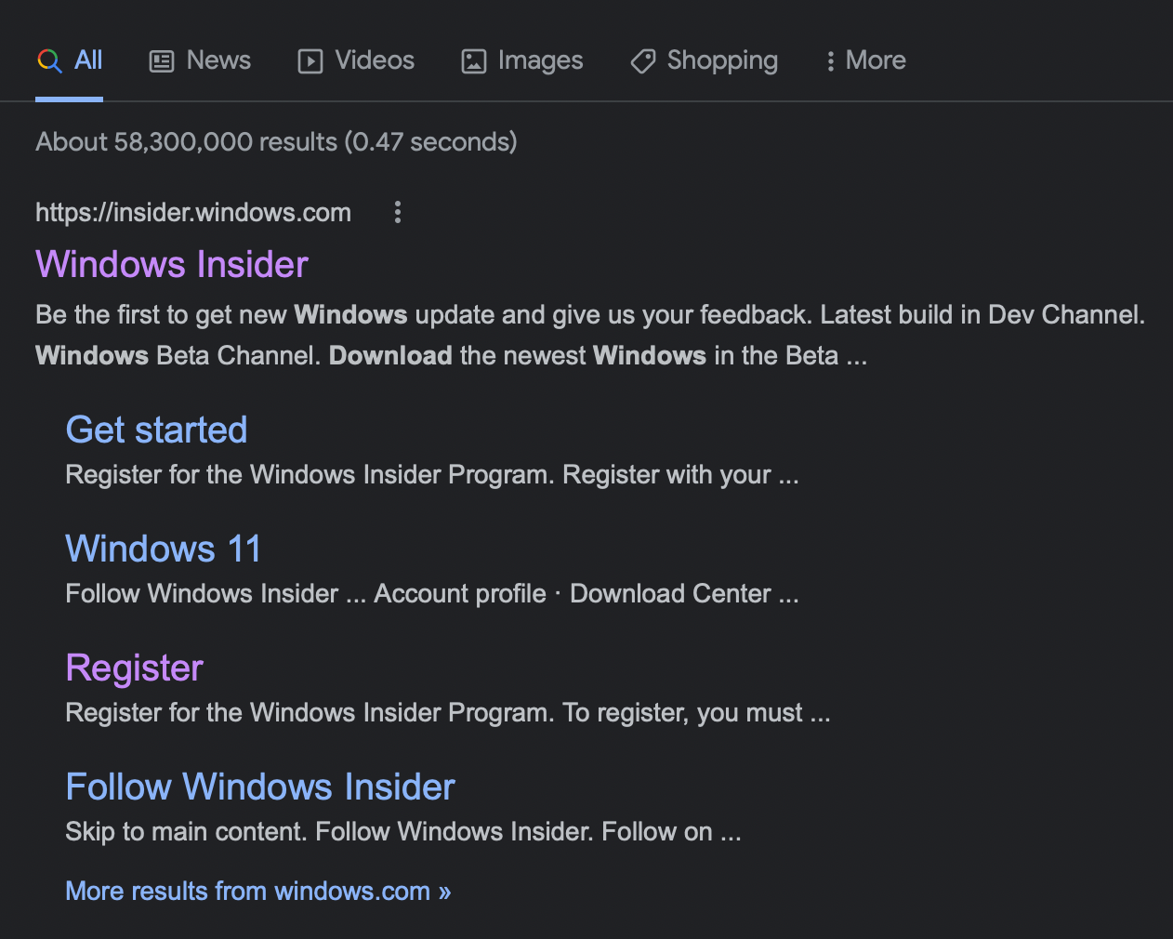1173x939 pixels.
Task: Click More results from windows.com
Action: (258, 892)
